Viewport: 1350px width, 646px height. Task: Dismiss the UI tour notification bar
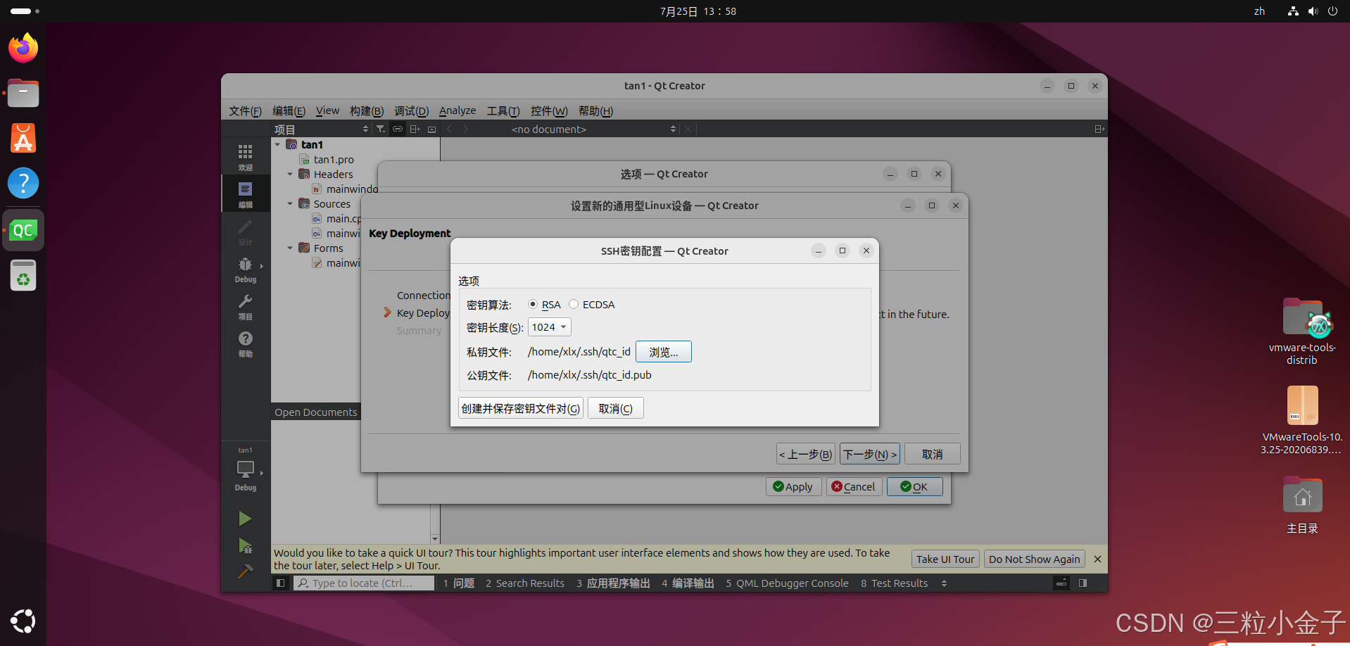click(x=1097, y=559)
